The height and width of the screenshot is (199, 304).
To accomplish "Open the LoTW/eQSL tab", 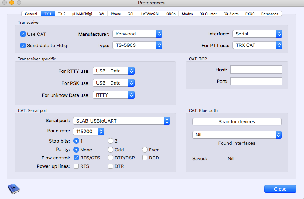I will point(150,14).
